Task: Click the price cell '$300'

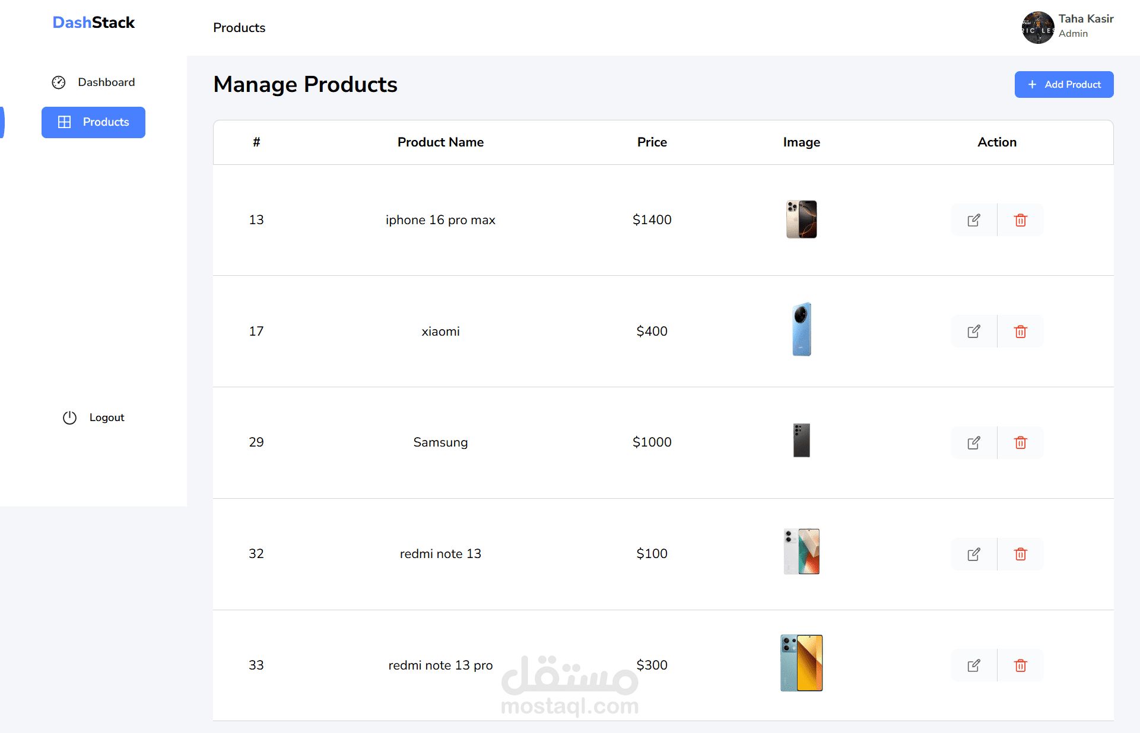Action: (x=652, y=665)
